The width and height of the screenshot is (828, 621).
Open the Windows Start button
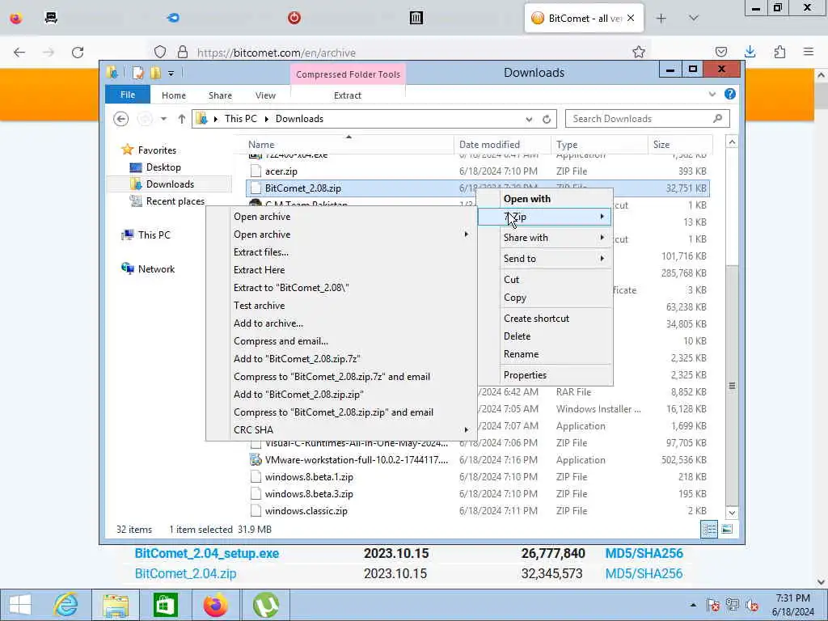[20, 605]
